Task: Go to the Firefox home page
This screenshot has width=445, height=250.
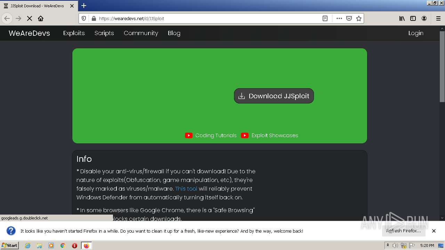Action: coord(41,18)
